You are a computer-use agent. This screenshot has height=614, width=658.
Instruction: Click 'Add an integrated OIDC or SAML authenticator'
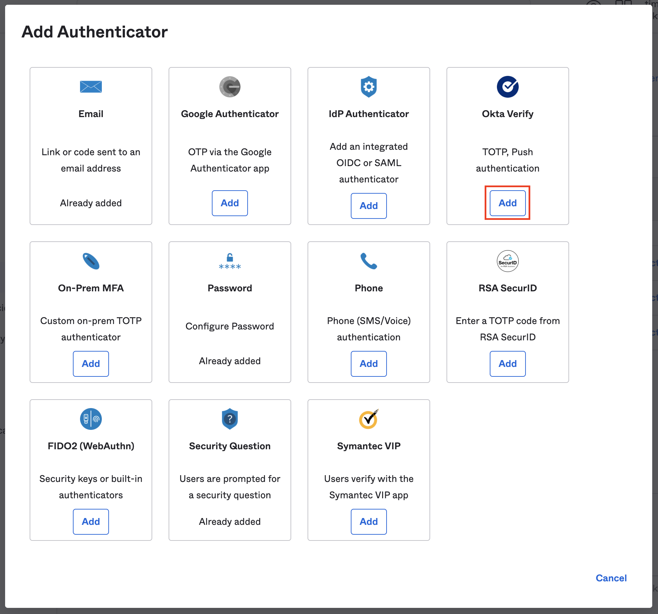tap(369, 163)
